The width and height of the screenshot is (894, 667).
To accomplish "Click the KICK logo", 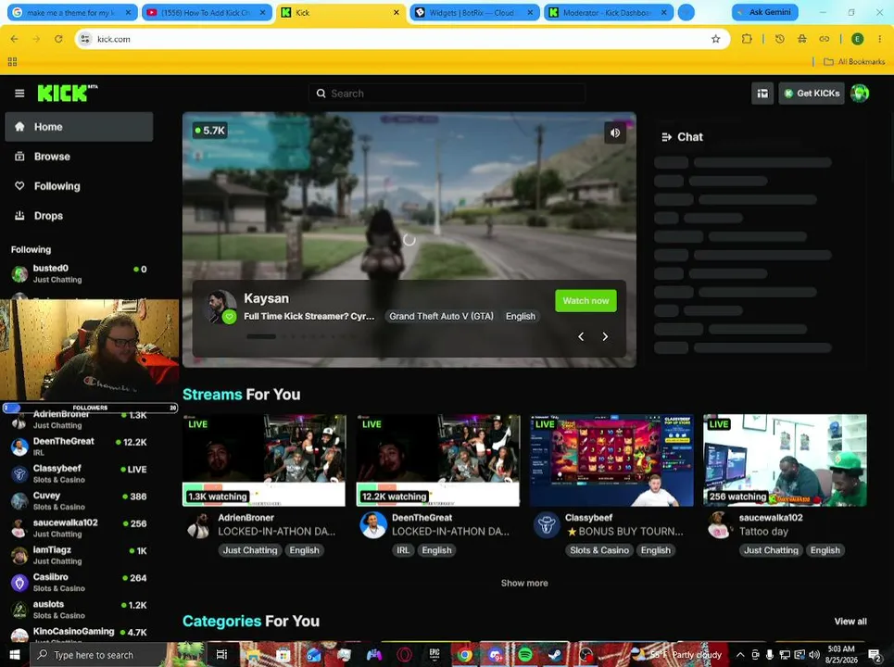I will point(67,93).
